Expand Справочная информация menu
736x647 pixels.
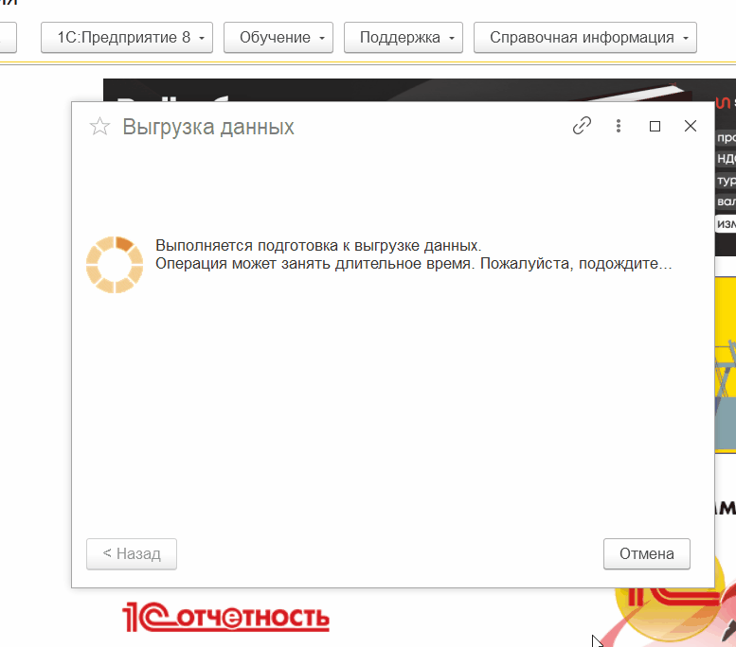585,38
